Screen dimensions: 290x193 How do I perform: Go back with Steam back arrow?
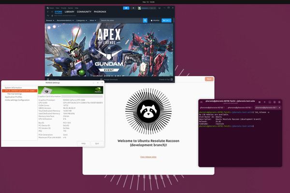tap(48, 12)
